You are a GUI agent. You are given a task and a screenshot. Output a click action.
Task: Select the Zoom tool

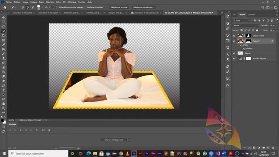[x=3, y=108]
